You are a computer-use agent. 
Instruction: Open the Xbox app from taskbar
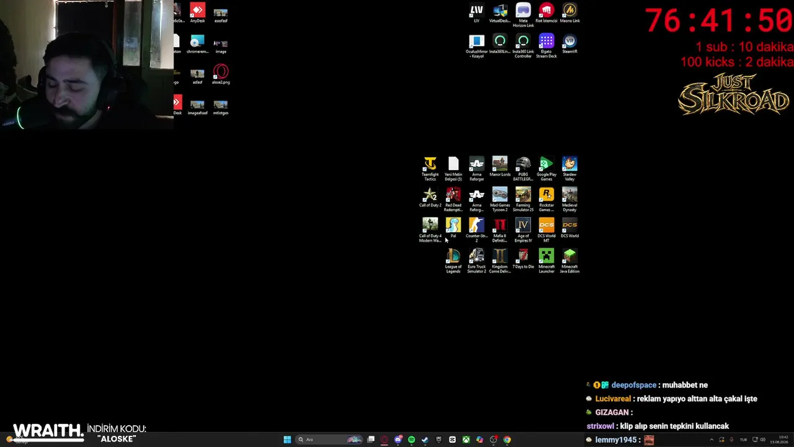[x=466, y=440]
